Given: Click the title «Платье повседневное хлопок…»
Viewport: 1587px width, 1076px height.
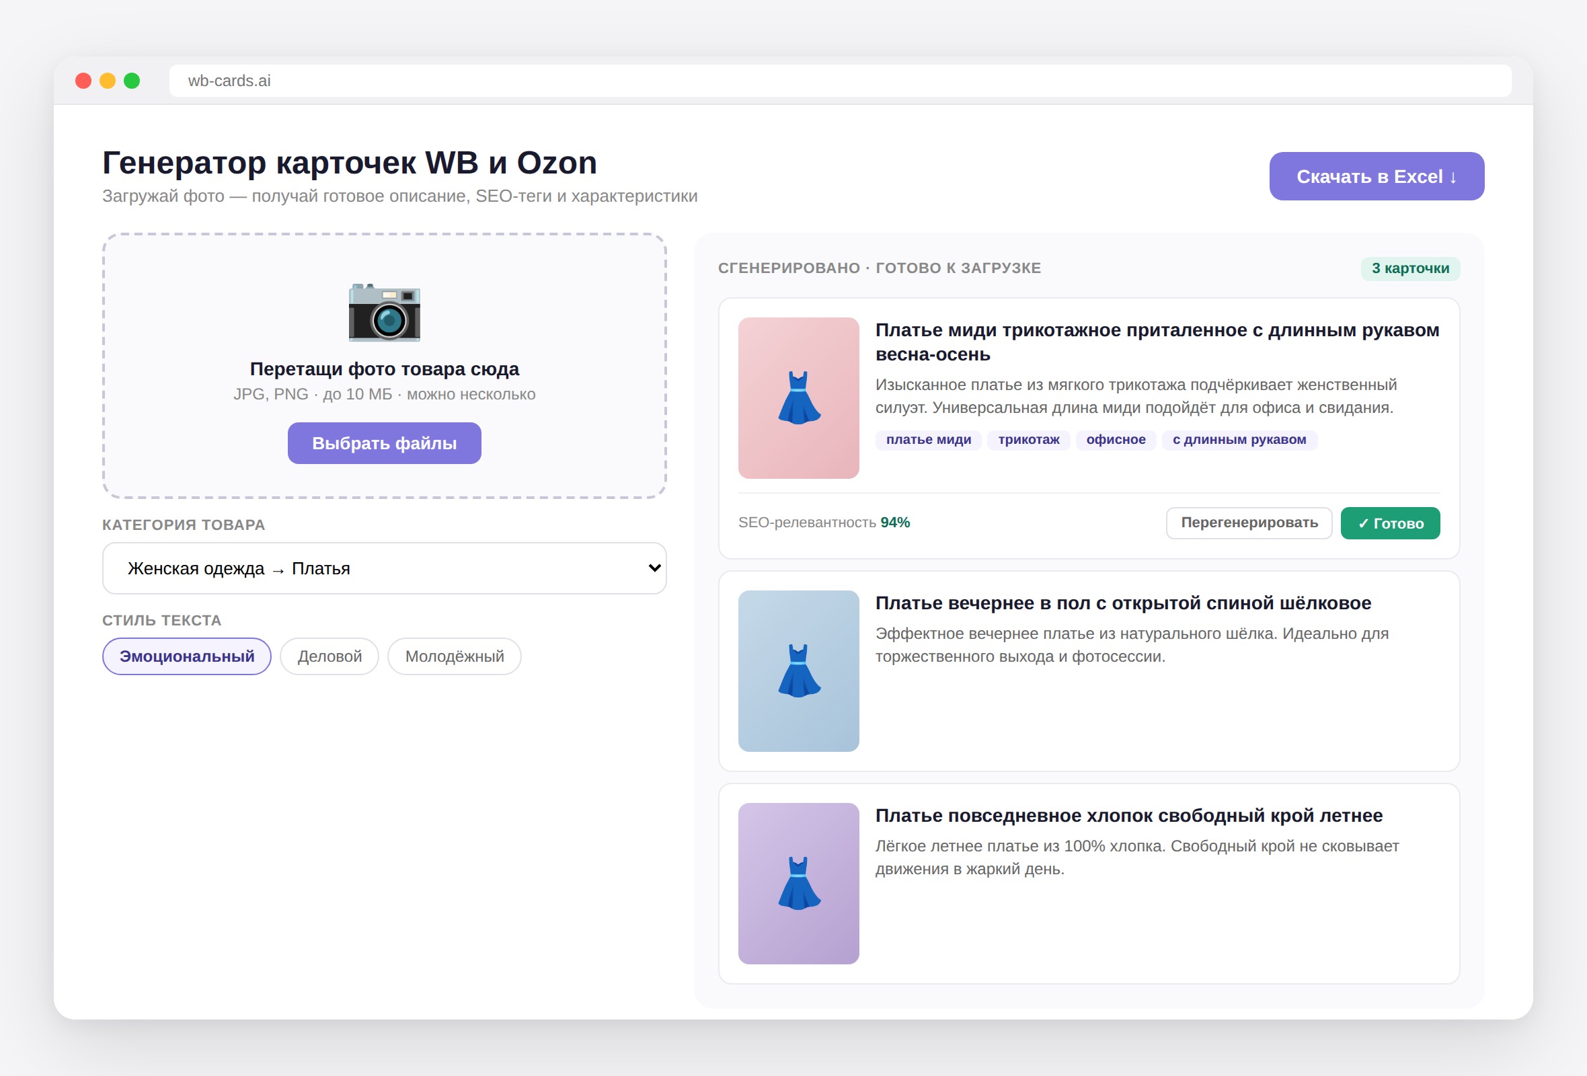Looking at the screenshot, I should click(x=1129, y=815).
